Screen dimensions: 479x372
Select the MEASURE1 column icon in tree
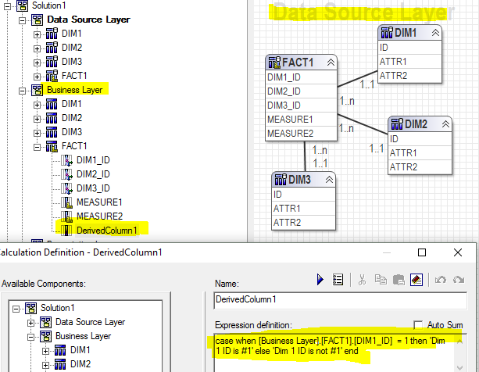point(66,202)
